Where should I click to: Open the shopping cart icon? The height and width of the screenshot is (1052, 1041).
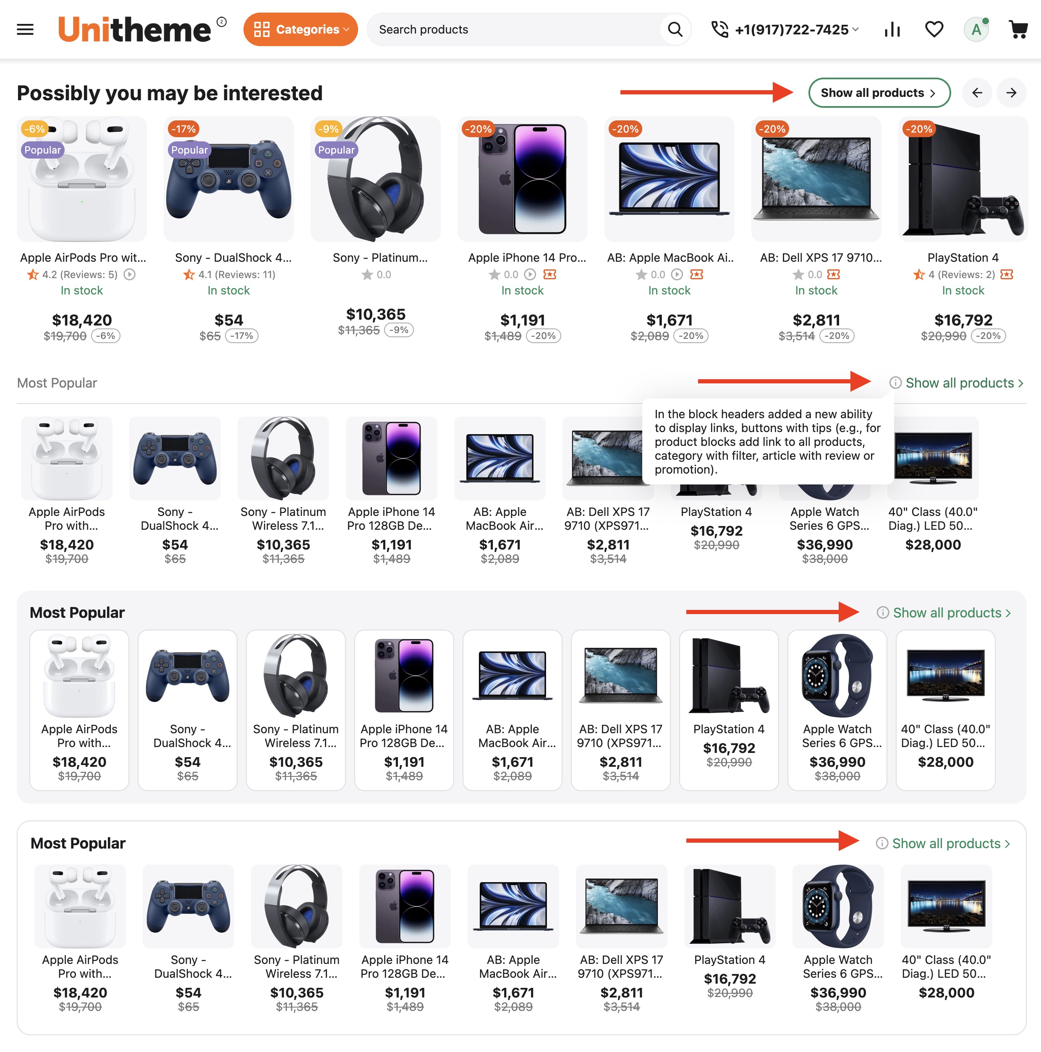click(1017, 29)
